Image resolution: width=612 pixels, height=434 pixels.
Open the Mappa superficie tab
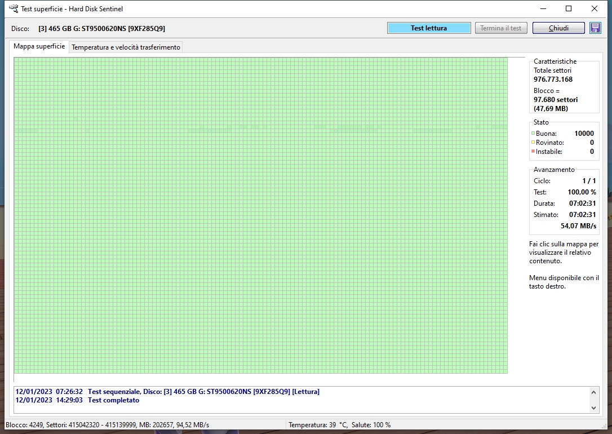pos(39,46)
